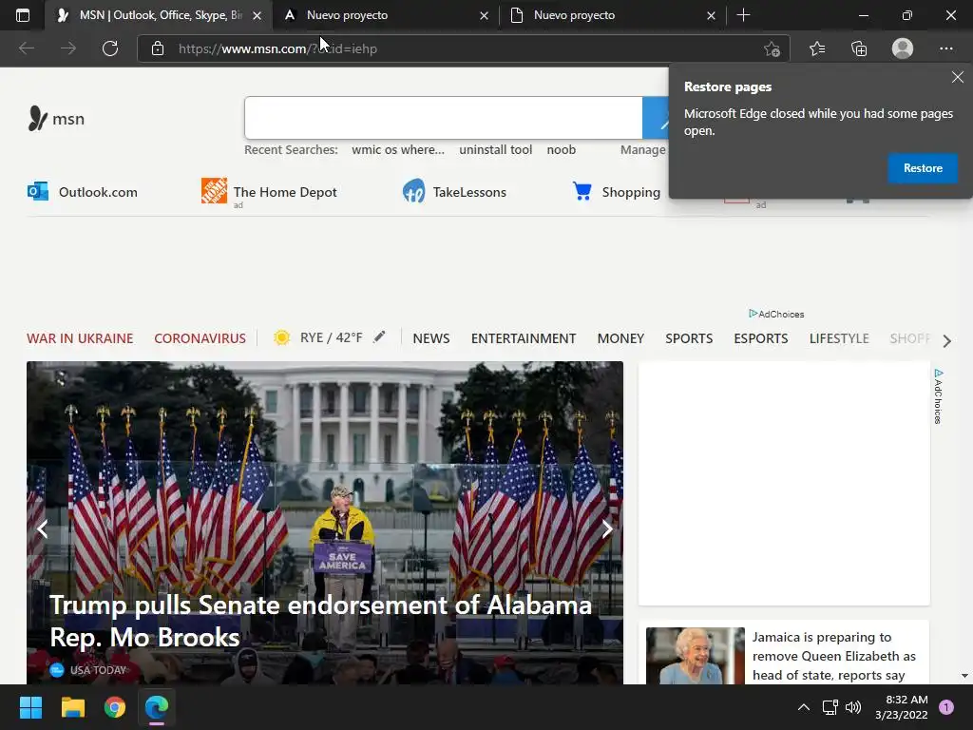Select recent search 'noob'

click(561, 149)
